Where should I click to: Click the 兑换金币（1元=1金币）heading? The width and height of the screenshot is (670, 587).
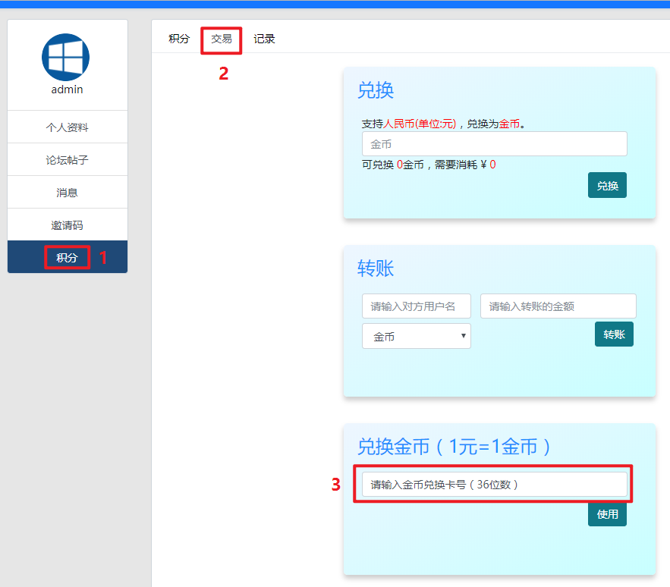click(454, 447)
